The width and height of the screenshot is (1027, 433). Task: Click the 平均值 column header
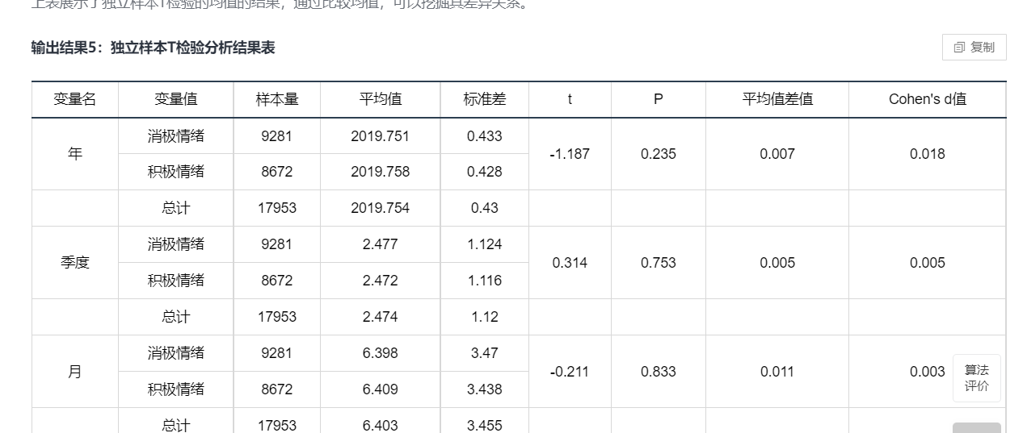pyautogui.click(x=381, y=99)
